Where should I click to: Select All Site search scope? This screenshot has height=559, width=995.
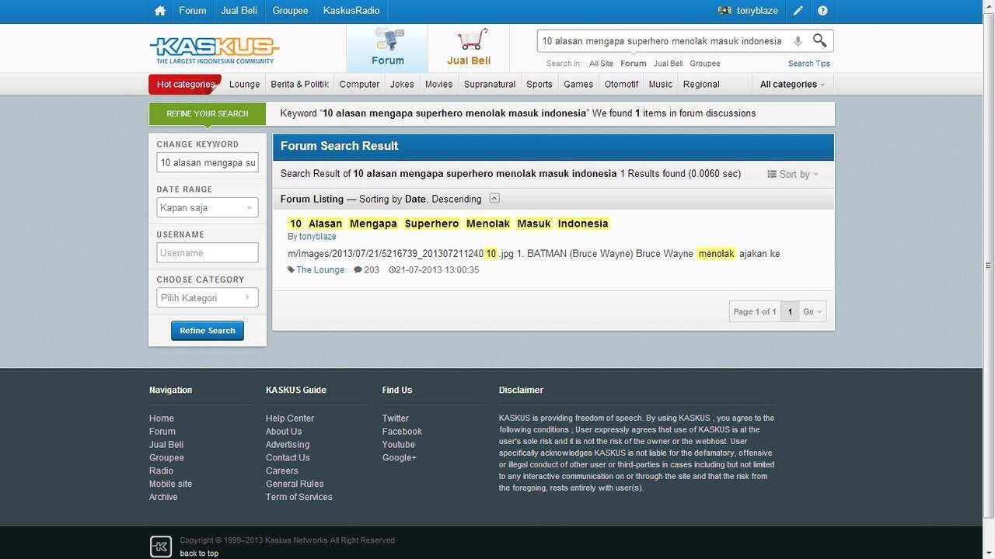click(601, 64)
